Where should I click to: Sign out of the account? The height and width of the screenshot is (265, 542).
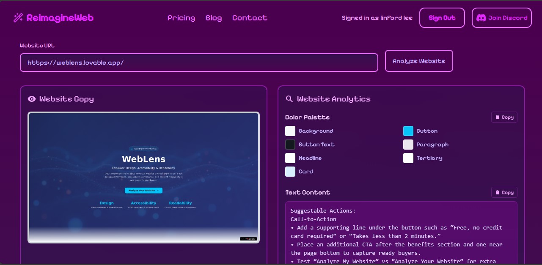(x=442, y=18)
